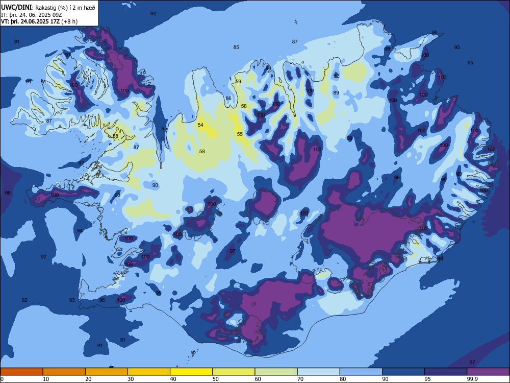Click the legend tick label 50
This screenshot has width=510, height=383.
pyautogui.click(x=216, y=379)
